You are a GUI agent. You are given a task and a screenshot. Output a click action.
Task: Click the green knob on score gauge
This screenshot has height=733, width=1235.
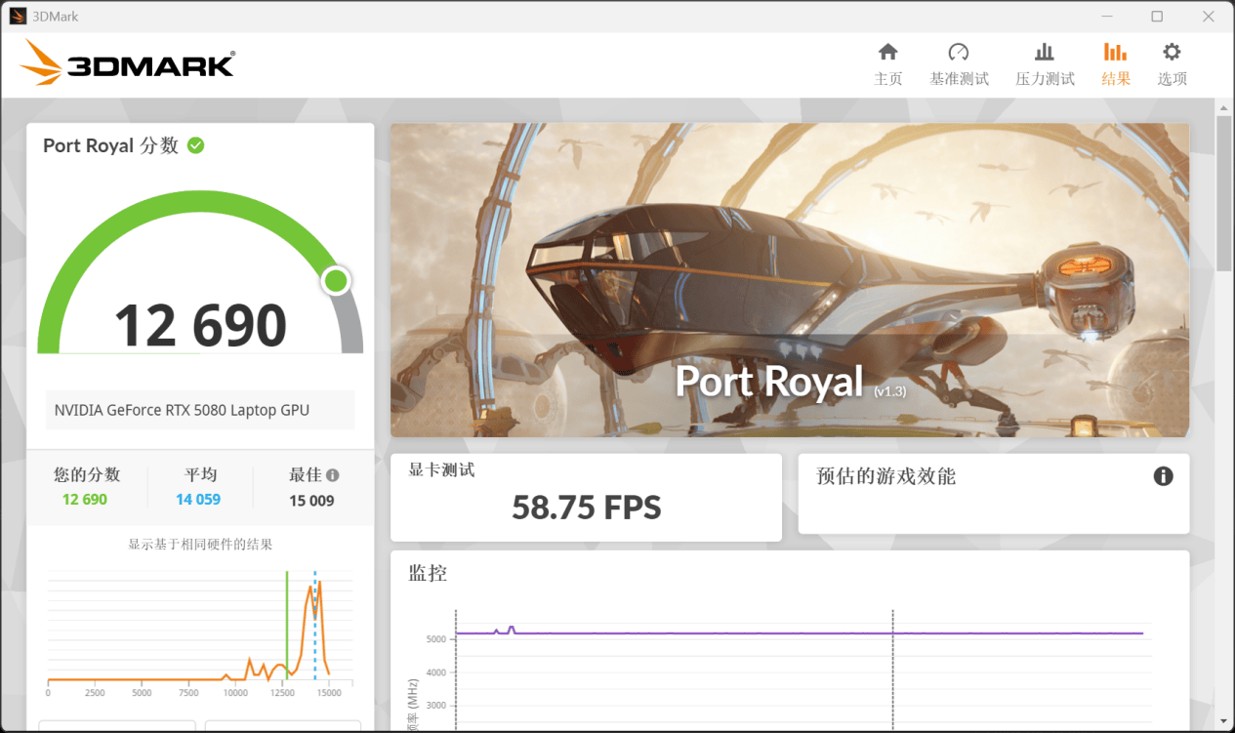click(x=336, y=281)
